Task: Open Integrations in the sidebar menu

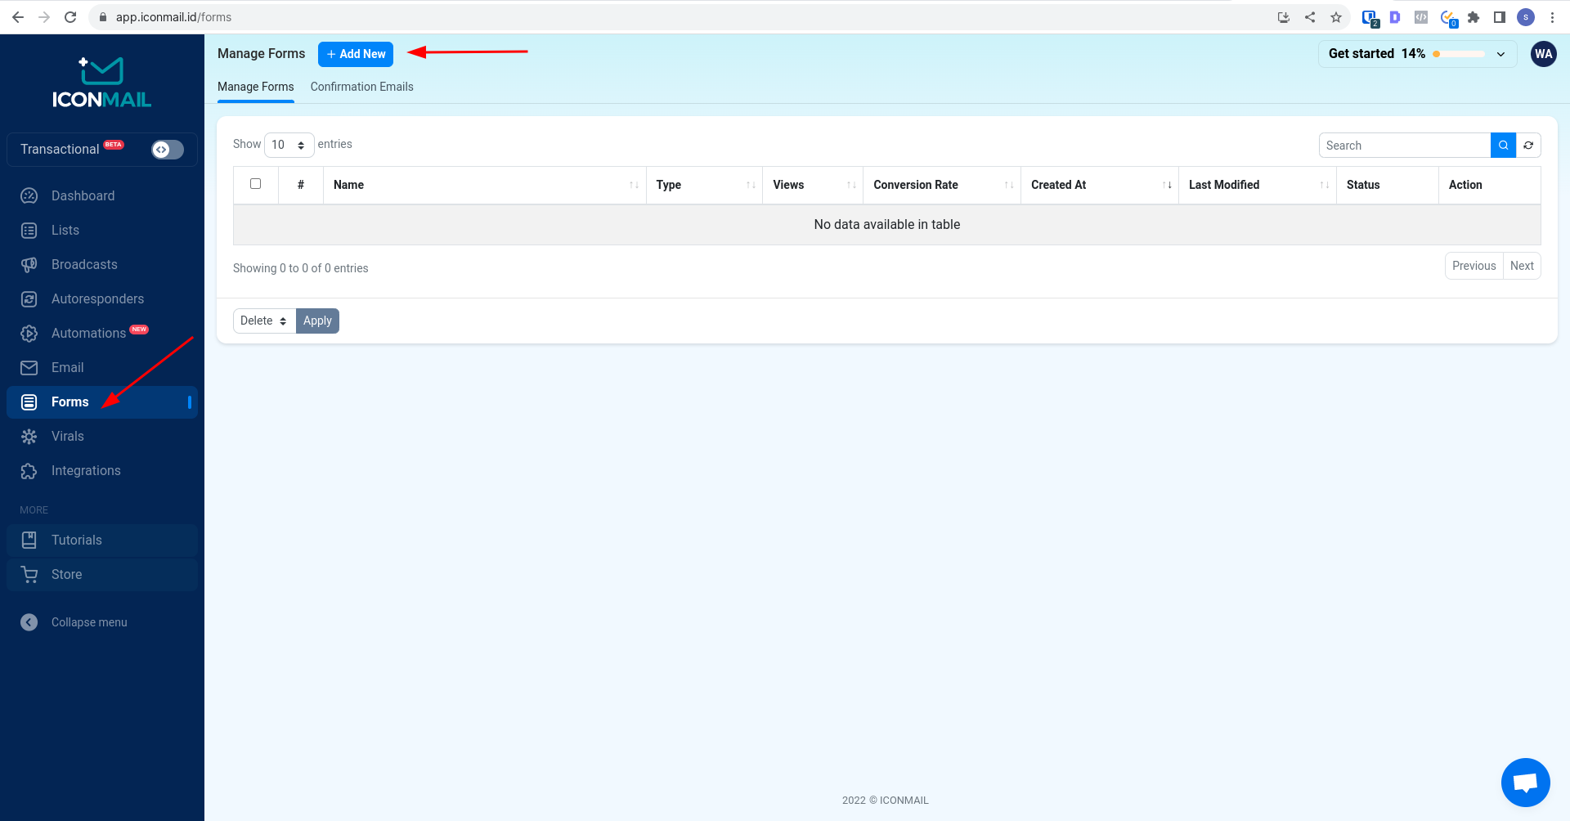Action: click(86, 471)
